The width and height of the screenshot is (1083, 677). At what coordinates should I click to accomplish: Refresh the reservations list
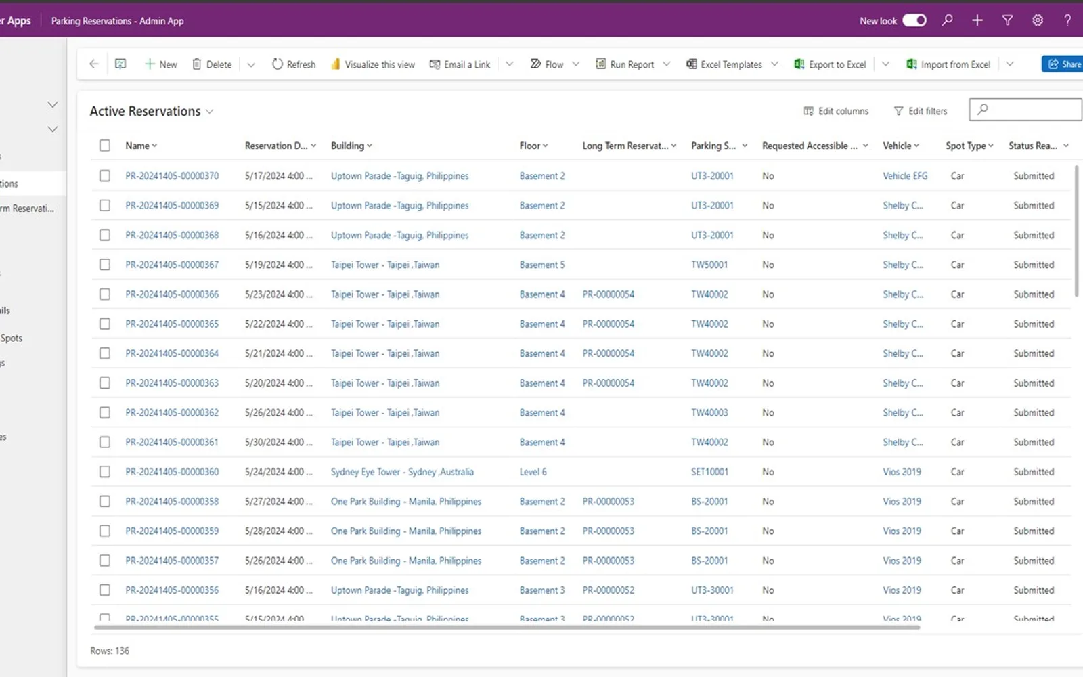point(294,64)
